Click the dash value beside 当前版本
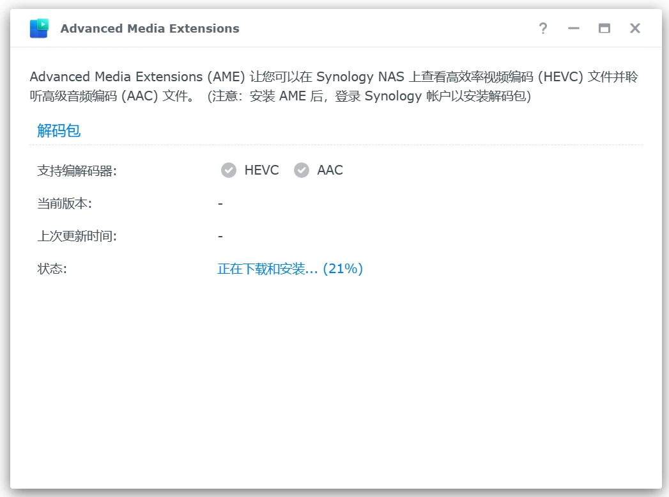 click(x=220, y=203)
